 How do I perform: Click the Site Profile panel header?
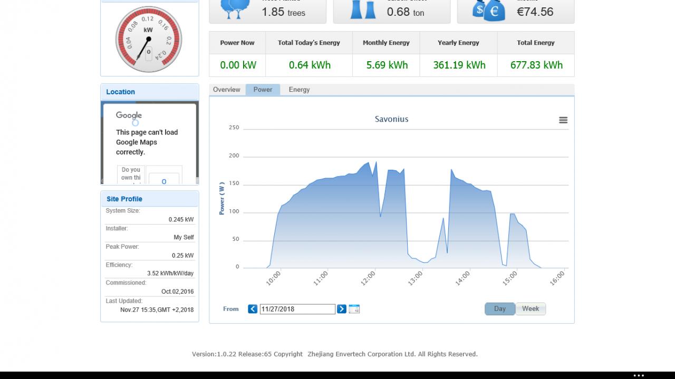pyautogui.click(x=150, y=199)
